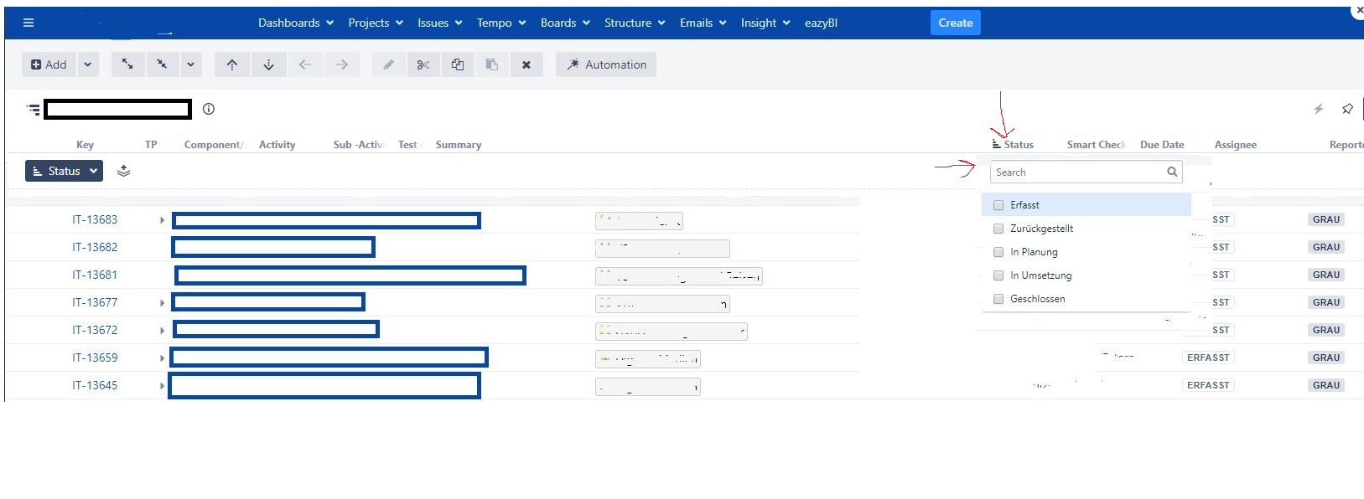
Task: Open issue IT-13682
Action: click(x=95, y=247)
